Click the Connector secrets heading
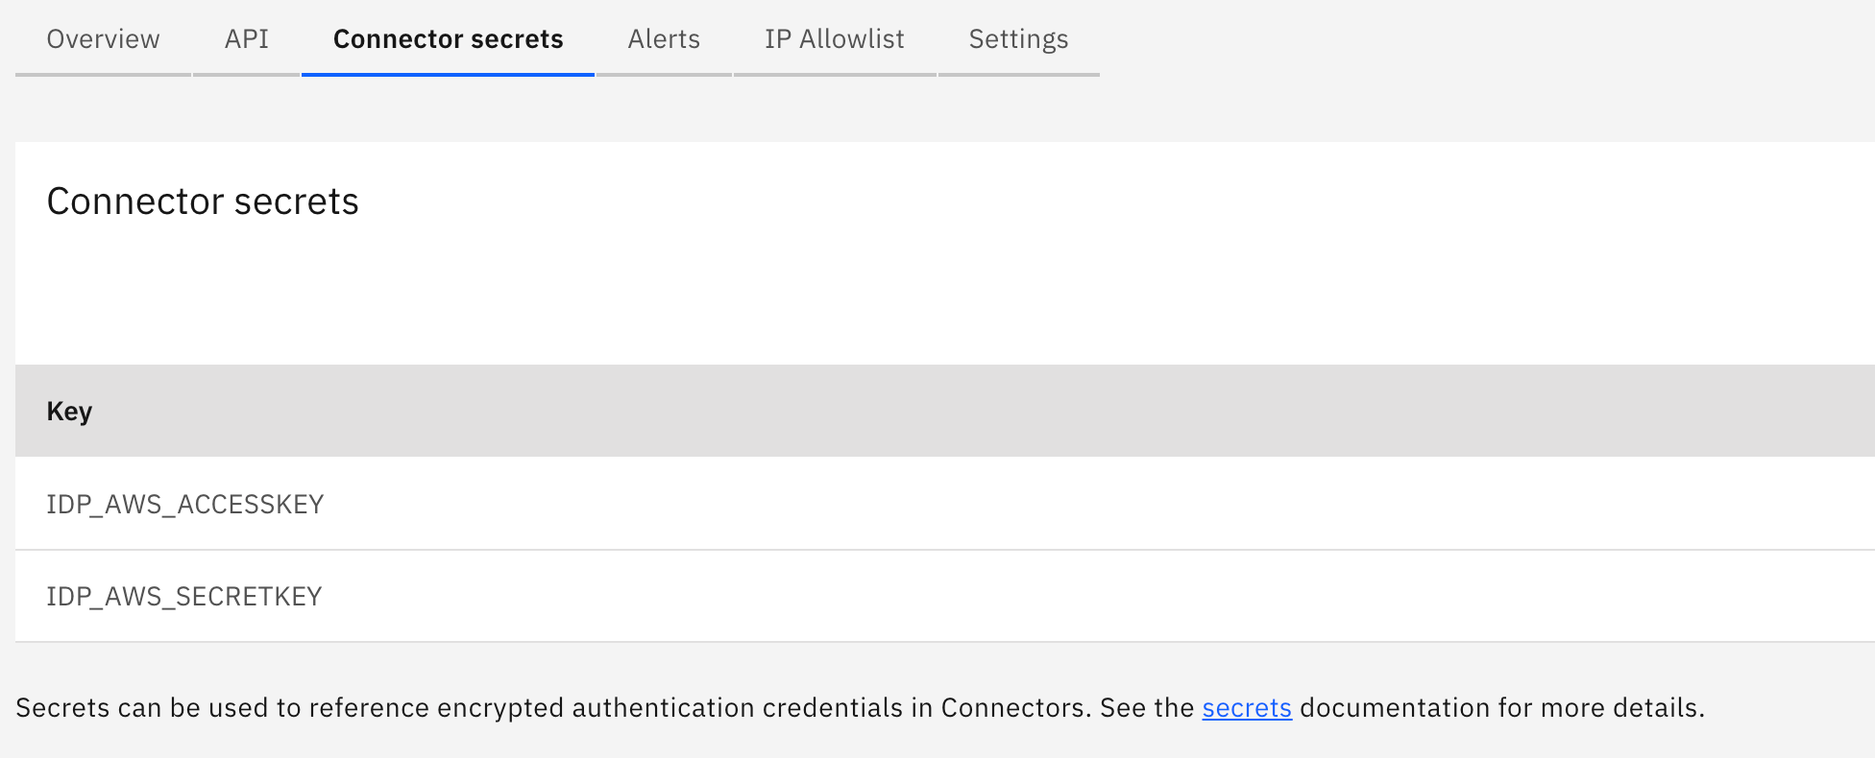The height and width of the screenshot is (758, 1875). pos(203,201)
